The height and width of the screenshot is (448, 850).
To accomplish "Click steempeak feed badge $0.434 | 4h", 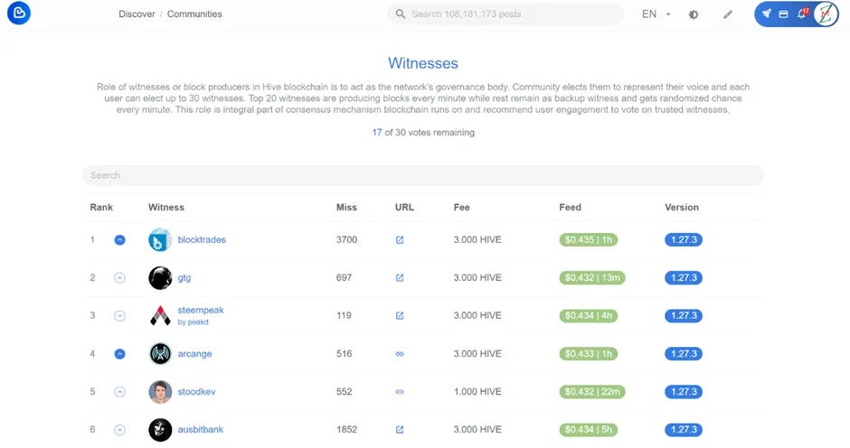I will (588, 316).
